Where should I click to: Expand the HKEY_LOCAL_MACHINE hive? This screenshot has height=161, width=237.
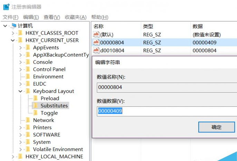(x=13, y=157)
